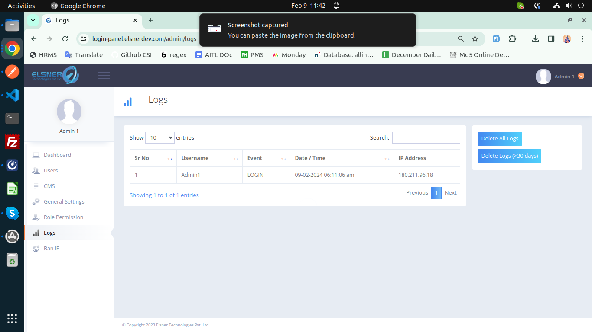Click inside the Search input field
592x332 pixels.
pos(426,137)
